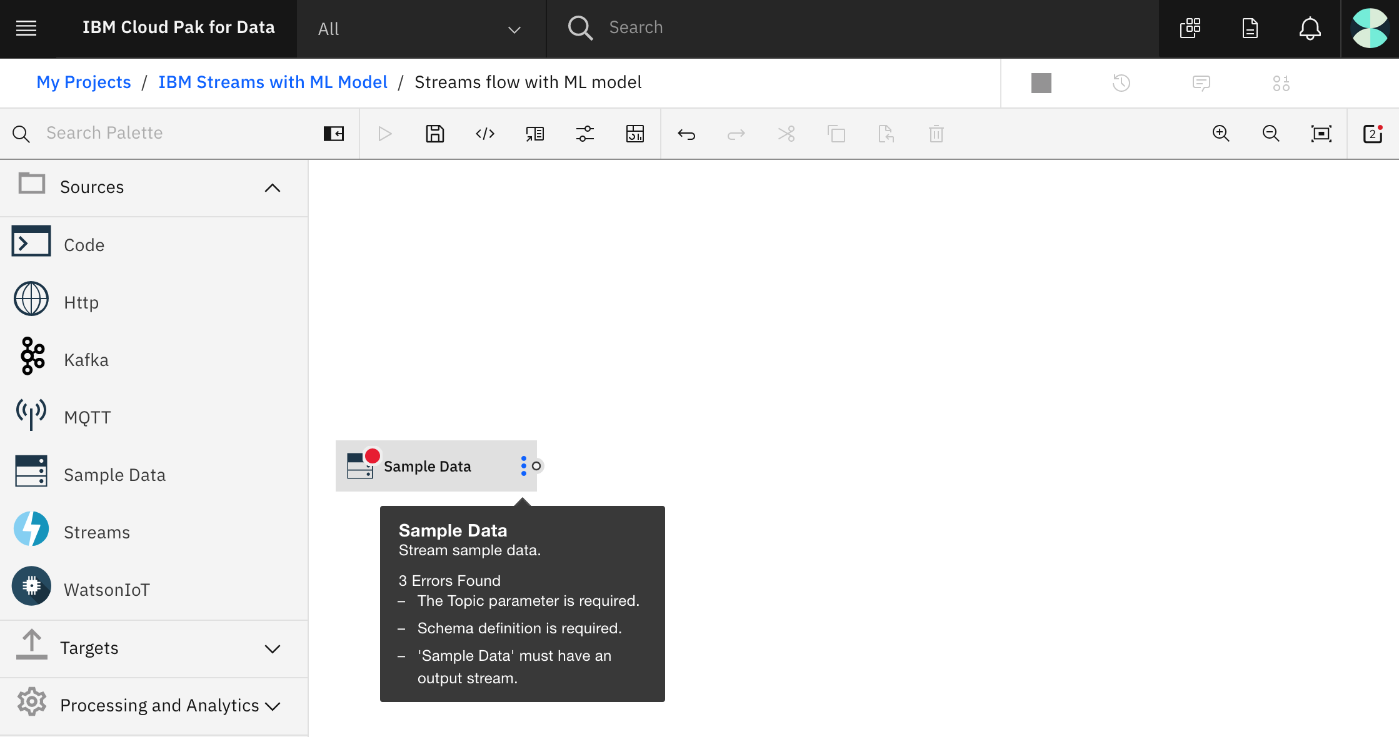Image resolution: width=1399 pixels, height=737 pixels.
Task: Go to IBM Streams with ML Model
Action: point(273,82)
